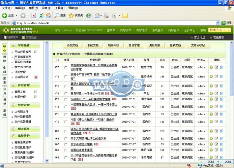The image size is (234, 168).
Task: Check the checkbox for article 473
Action: [x=66, y=99]
